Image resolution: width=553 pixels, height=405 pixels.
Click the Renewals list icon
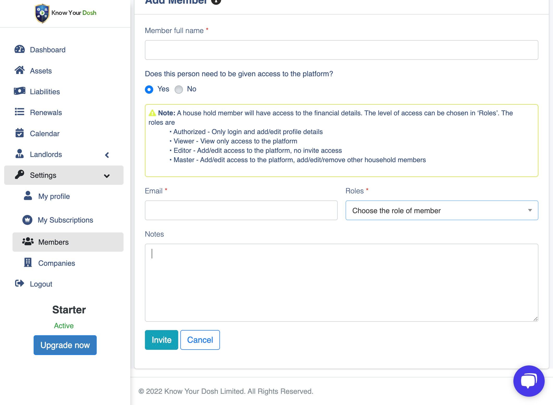20,112
